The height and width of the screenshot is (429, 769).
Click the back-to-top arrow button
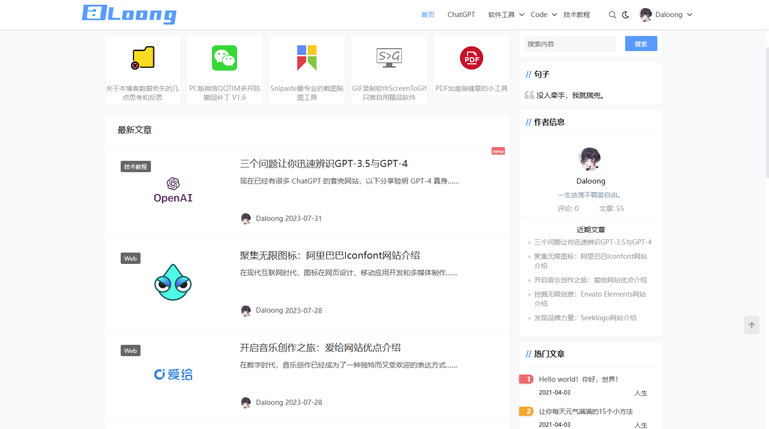751,325
